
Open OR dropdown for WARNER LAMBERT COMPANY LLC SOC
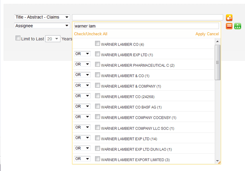coord(82,127)
